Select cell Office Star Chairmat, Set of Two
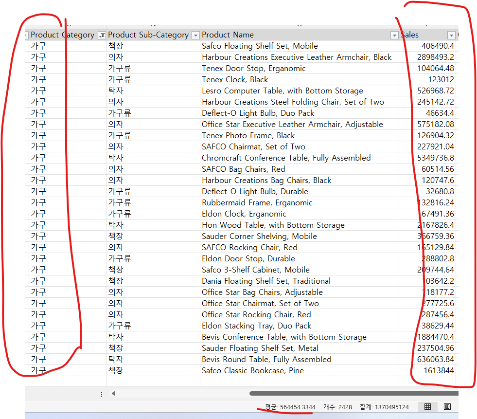The width and height of the screenshot is (477, 419). 300,303
